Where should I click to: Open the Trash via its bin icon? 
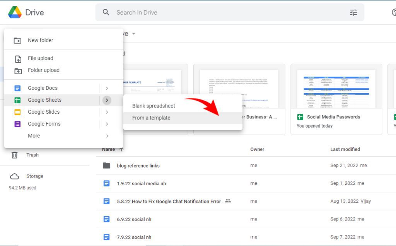(x=14, y=155)
